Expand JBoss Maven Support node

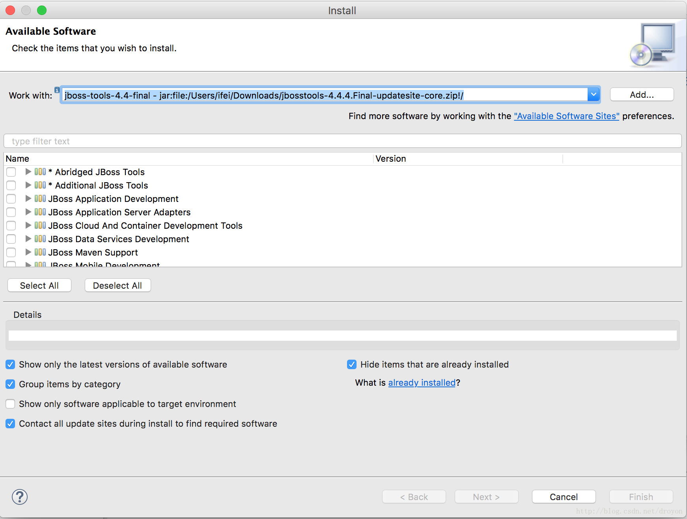pos(28,252)
